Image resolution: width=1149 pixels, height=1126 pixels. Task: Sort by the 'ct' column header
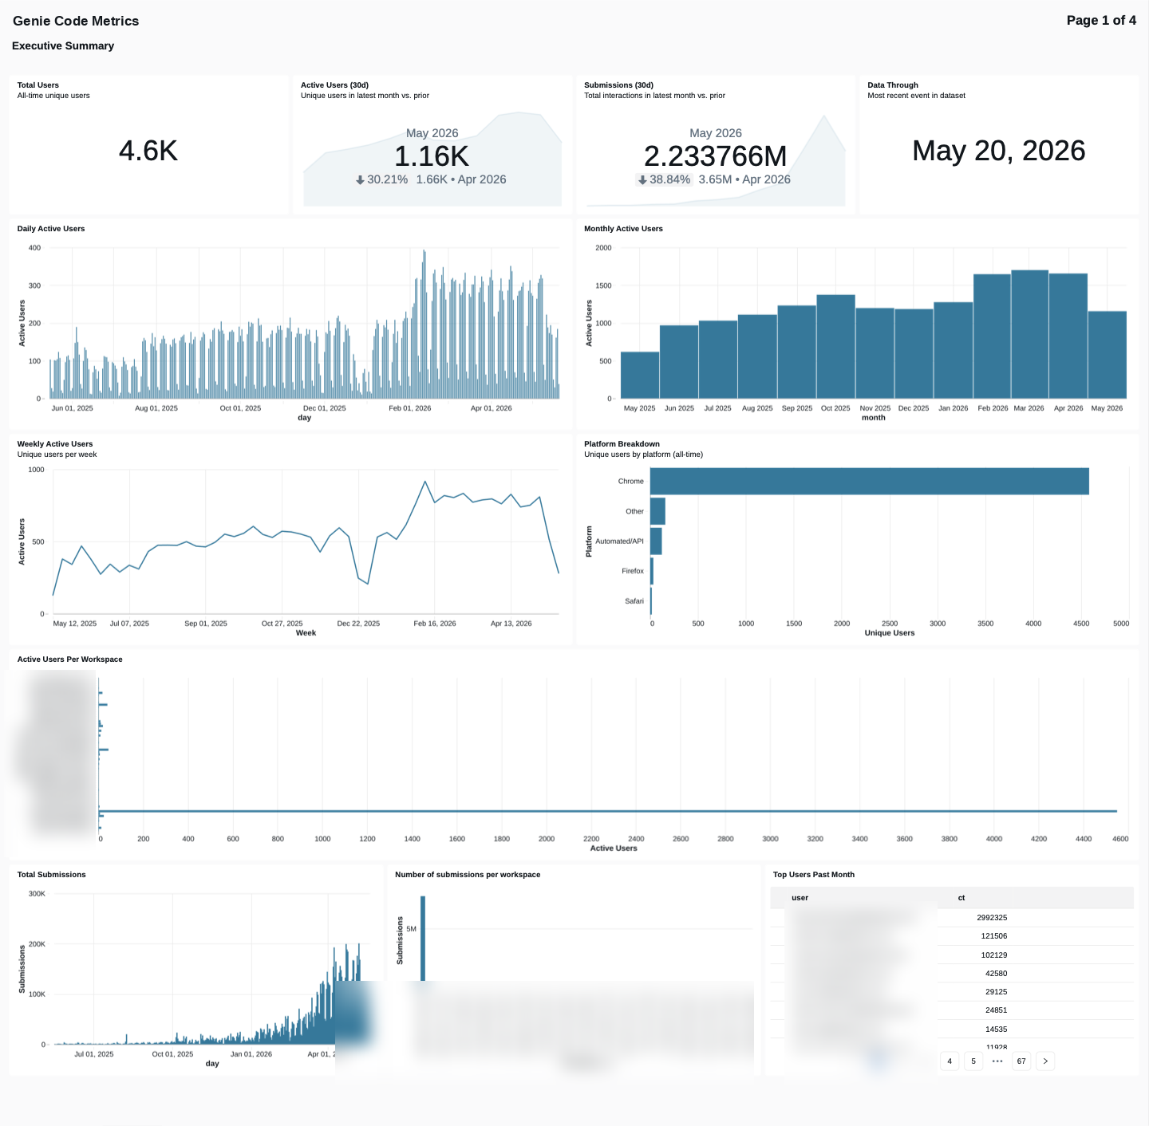[961, 898]
